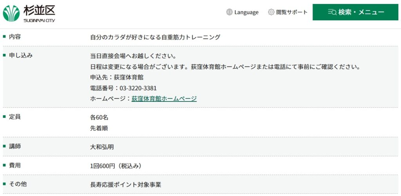Click the phone number 03-3220-3381
The height and width of the screenshot is (196, 401).
(138, 88)
